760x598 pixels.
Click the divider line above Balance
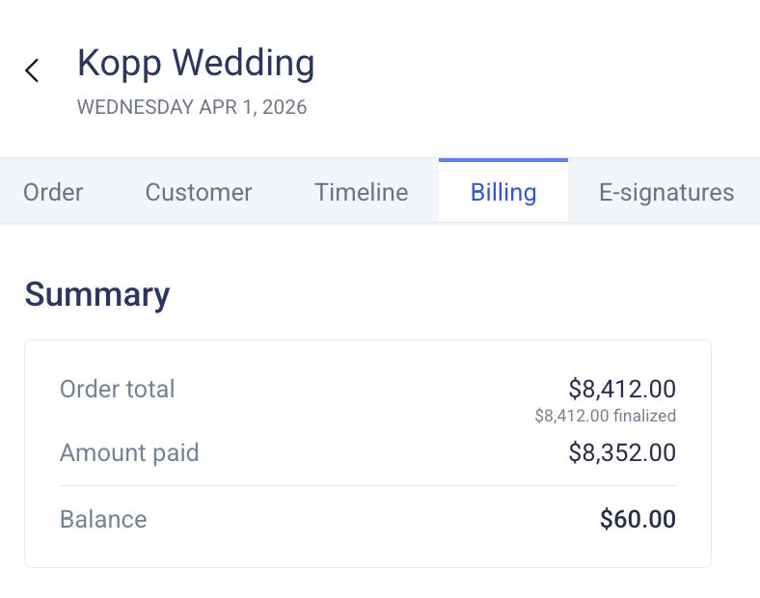point(366,485)
